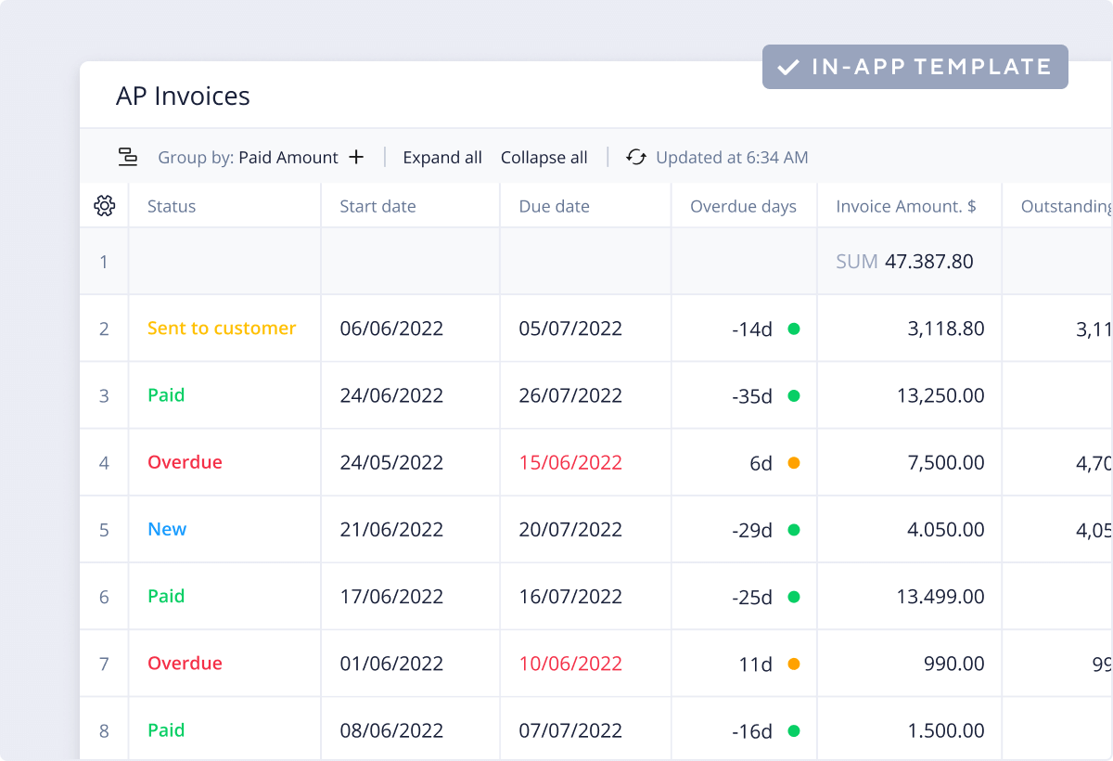Click the group-by hierarchy icon

(128, 158)
